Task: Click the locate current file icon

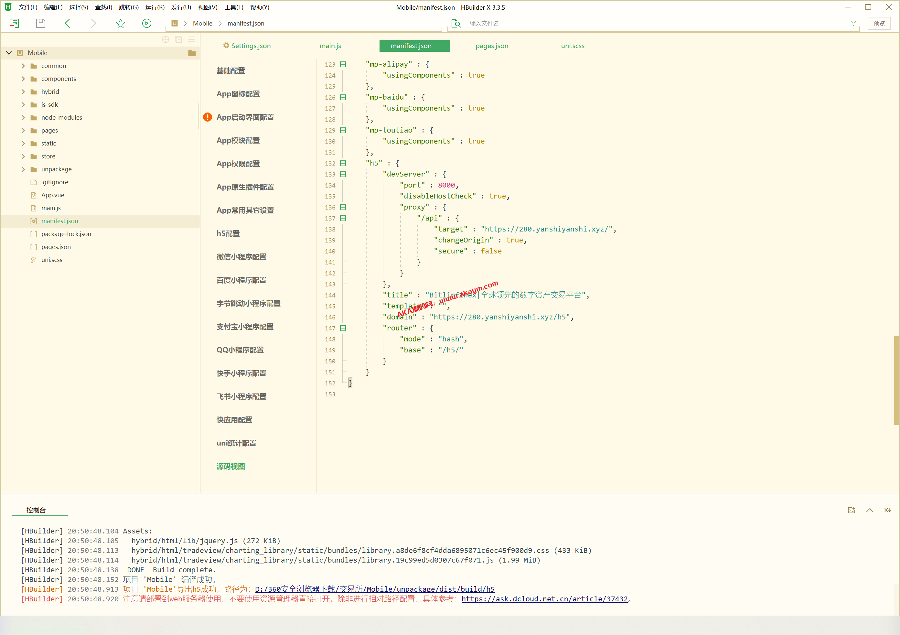Action: [x=166, y=39]
